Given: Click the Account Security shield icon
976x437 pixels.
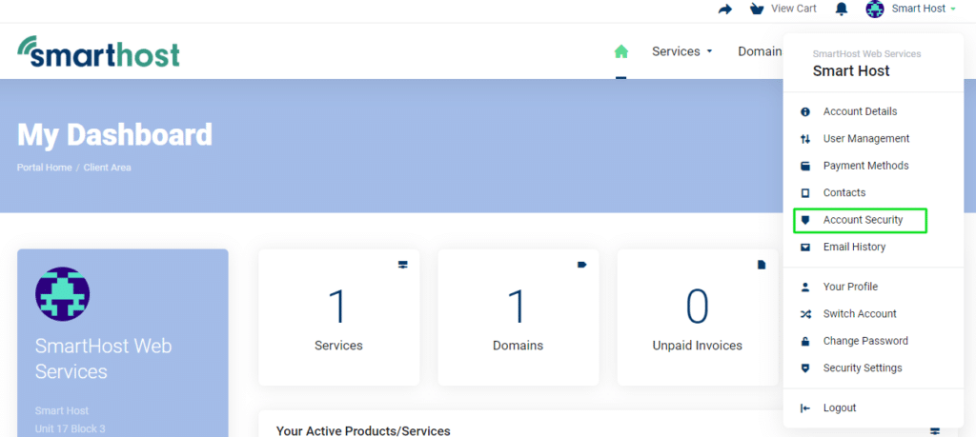Looking at the screenshot, I should [x=805, y=220].
